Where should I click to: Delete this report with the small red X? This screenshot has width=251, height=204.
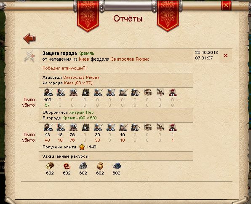[226, 56]
